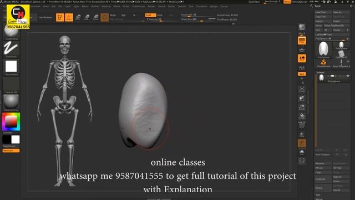This screenshot has width=355, height=200.
Task: Click the BPR render icon on right shelf
Action: coord(302,28)
